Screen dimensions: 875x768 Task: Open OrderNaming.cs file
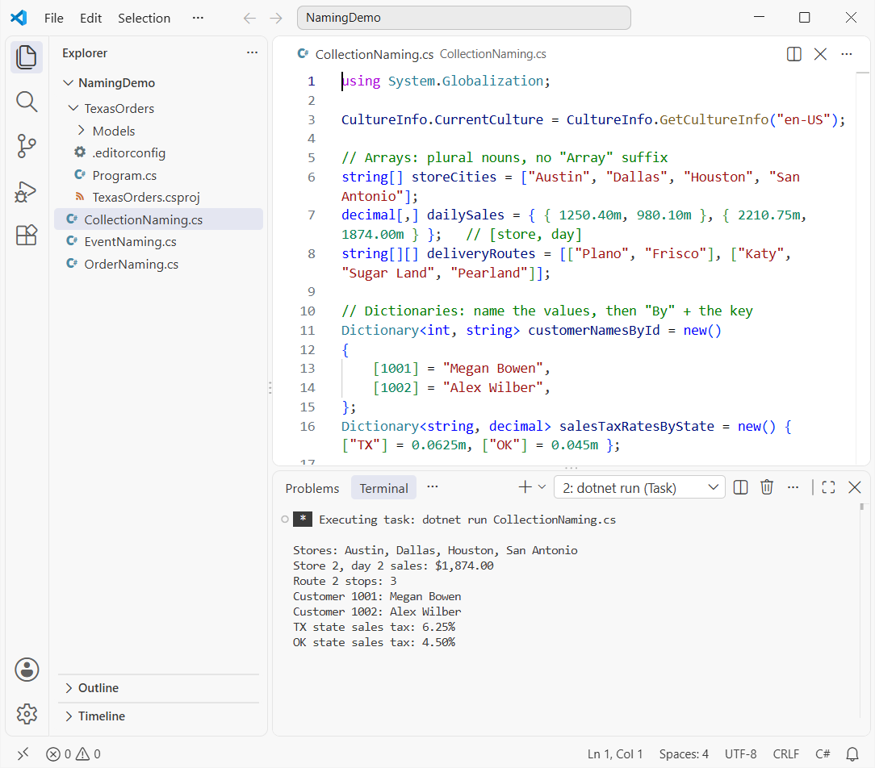(158, 264)
